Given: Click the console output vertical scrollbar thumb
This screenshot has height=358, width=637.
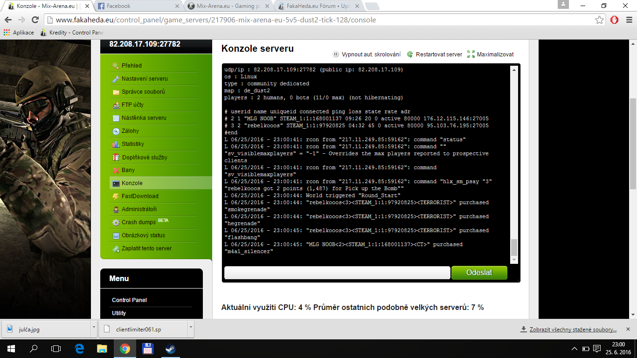Looking at the screenshot, I should [514, 247].
